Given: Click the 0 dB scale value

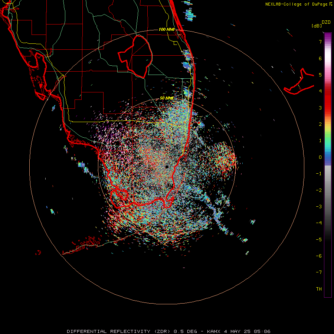Looking at the screenshot, I should coord(320,157).
